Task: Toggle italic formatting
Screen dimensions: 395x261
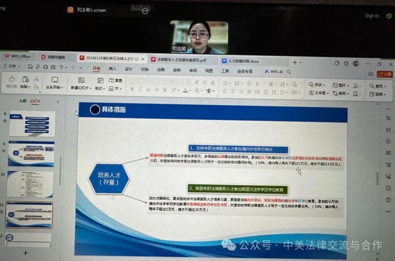Action: (140, 89)
